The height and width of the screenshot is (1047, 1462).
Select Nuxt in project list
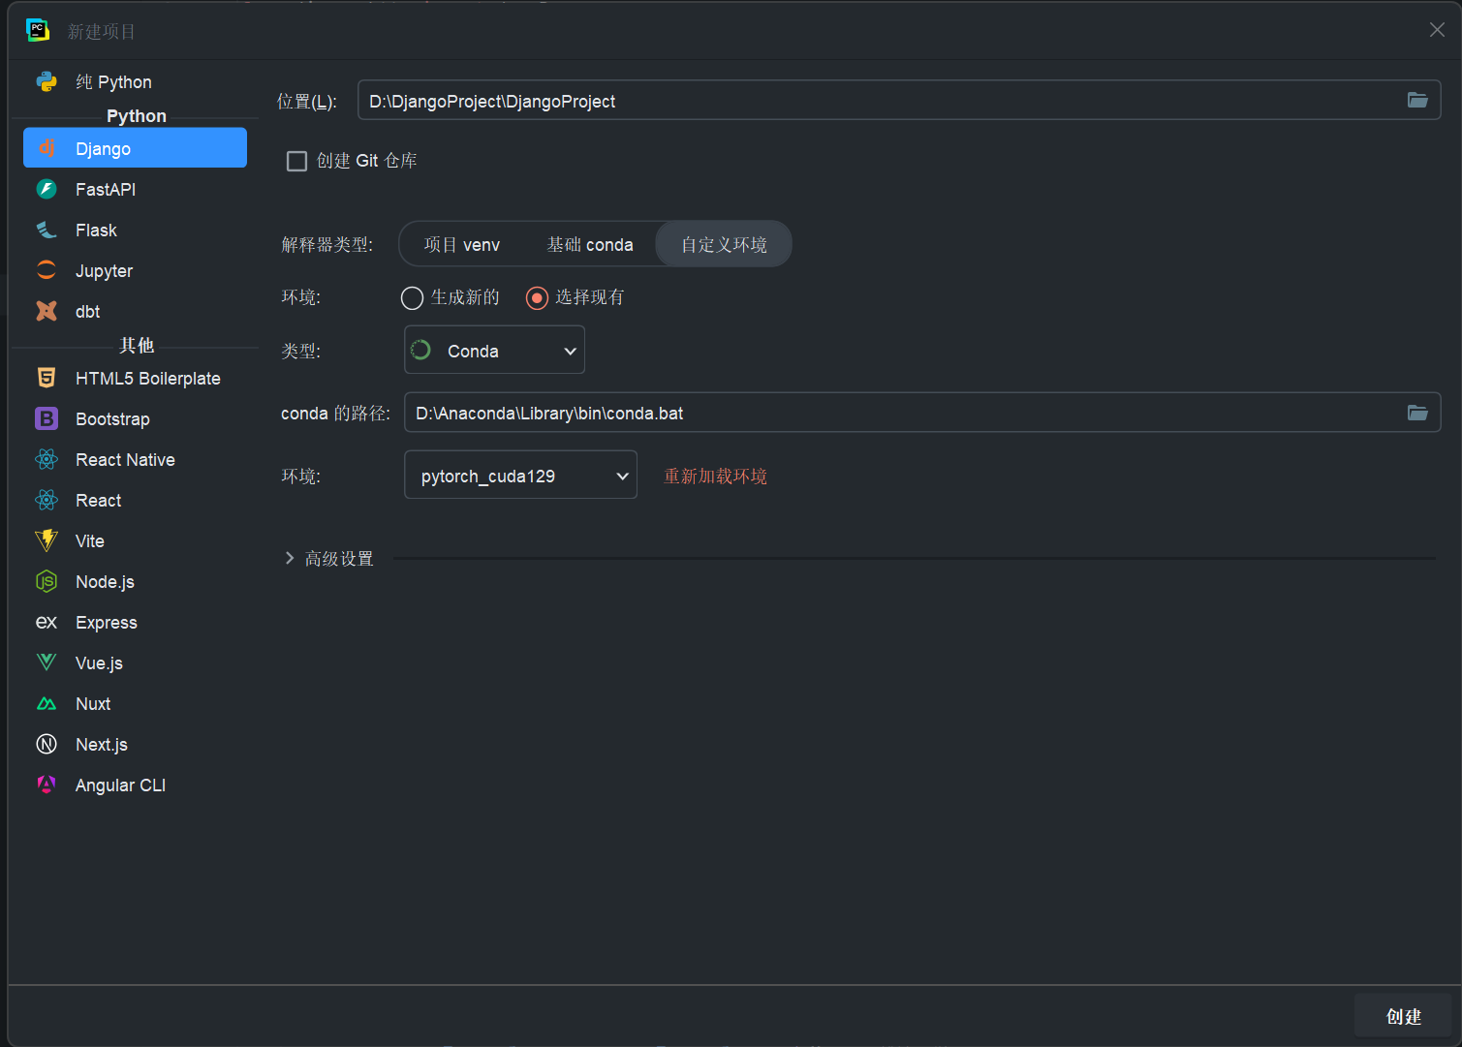[135, 703]
